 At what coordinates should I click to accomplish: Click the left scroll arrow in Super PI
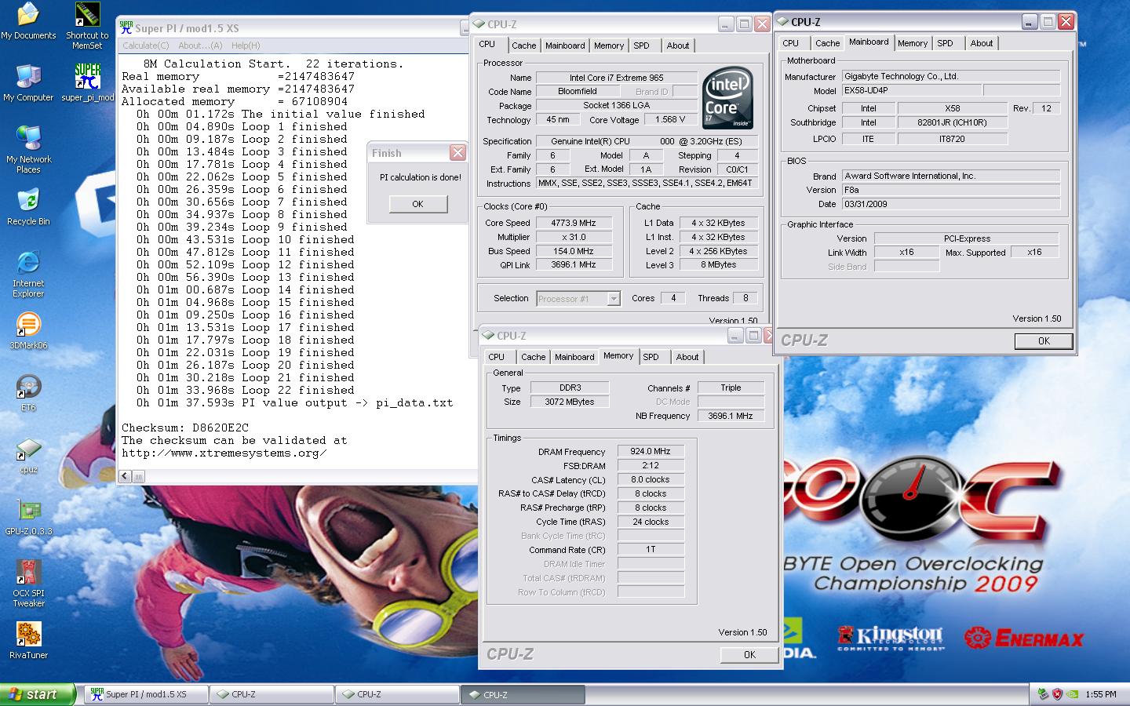tap(126, 476)
